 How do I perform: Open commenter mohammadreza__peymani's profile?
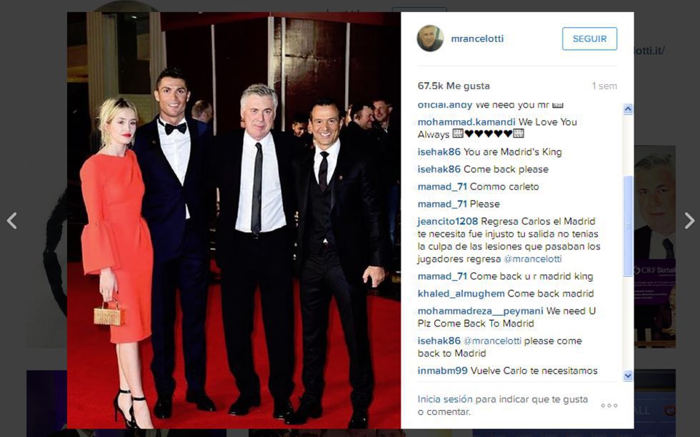(x=480, y=311)
